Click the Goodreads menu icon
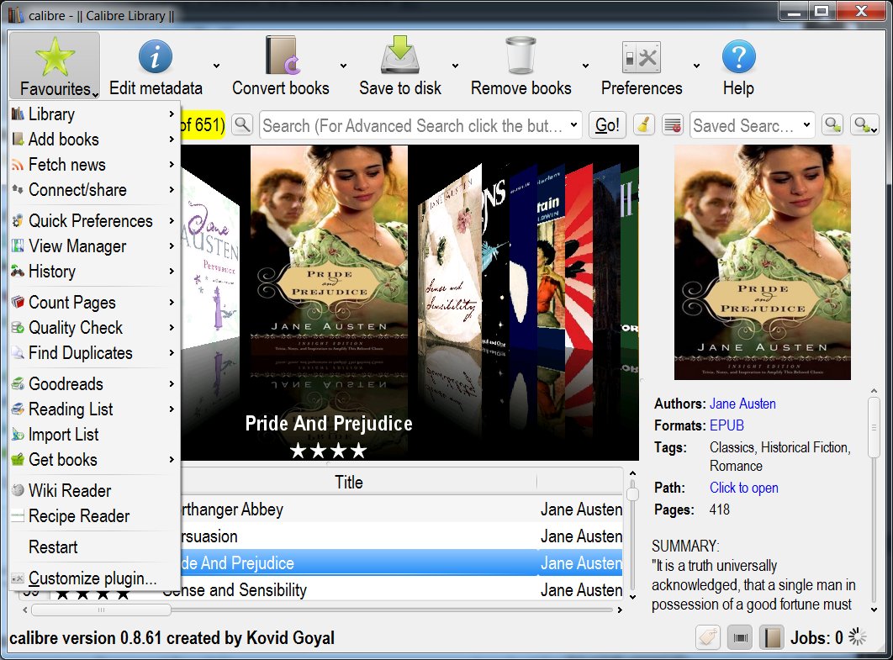 [18, 383]
